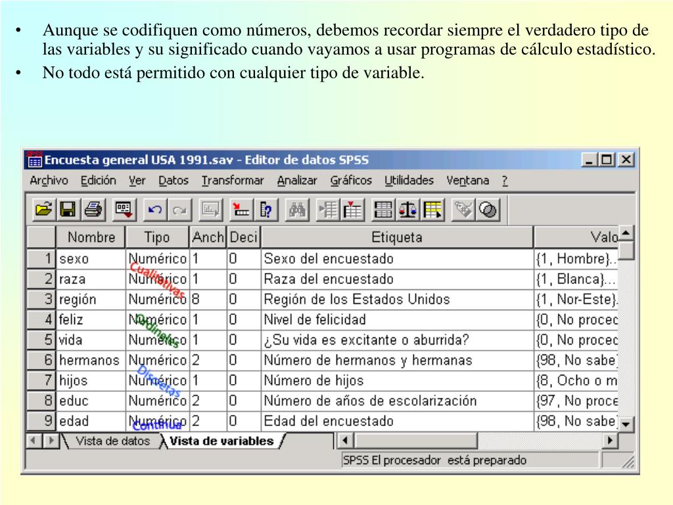Click the label 'Número de años de escolarización'
The image size is (673, 505).
coord(370,400)
